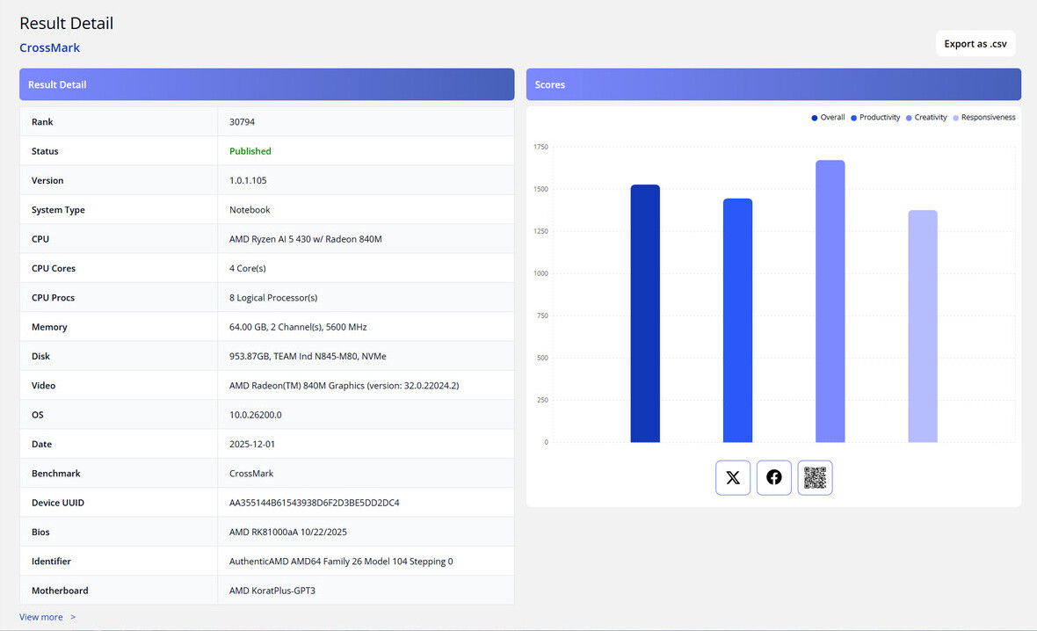Open the View more link
The width and height of the screenshot is (1037, 631).
(x=41, y=617)
